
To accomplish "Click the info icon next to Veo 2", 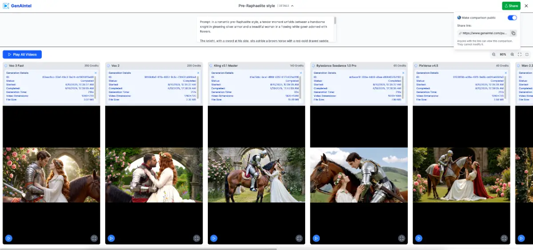I will [x=108, y=66].
